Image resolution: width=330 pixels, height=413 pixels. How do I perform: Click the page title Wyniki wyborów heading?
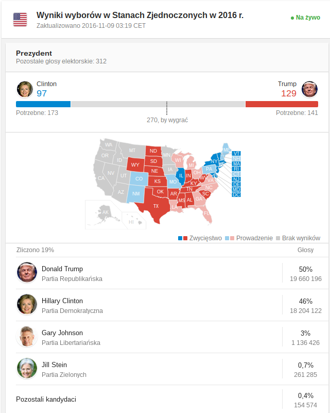[x=140, y=15]
